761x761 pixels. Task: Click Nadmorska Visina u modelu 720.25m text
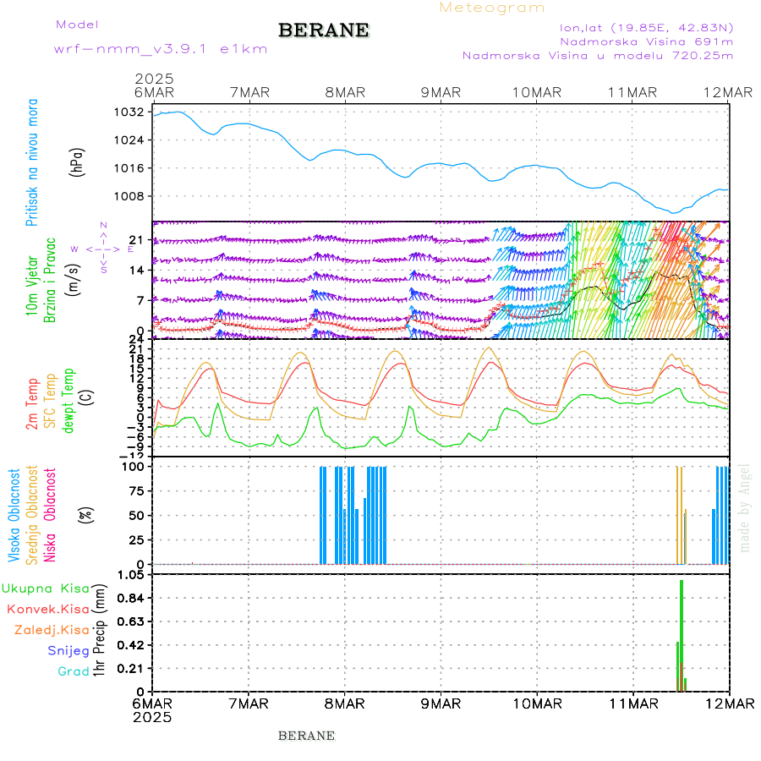pos(598,55)
